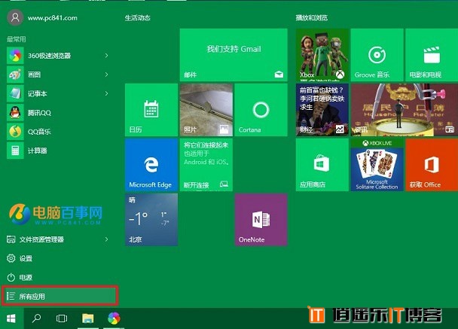Expand 画图 jump list arrow
This screenshot has height=329, width=458.
107,75
